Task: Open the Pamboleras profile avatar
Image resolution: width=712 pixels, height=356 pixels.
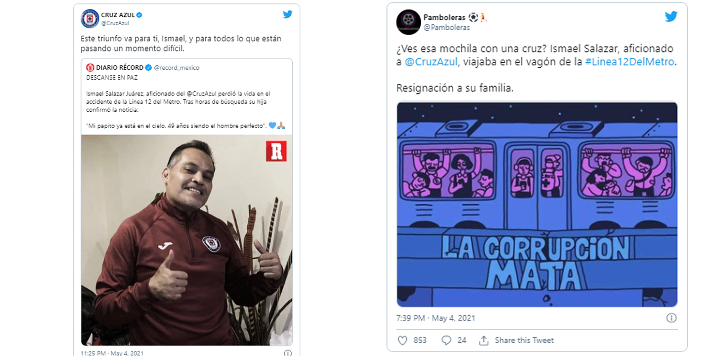Action: (x=408, y=22)
